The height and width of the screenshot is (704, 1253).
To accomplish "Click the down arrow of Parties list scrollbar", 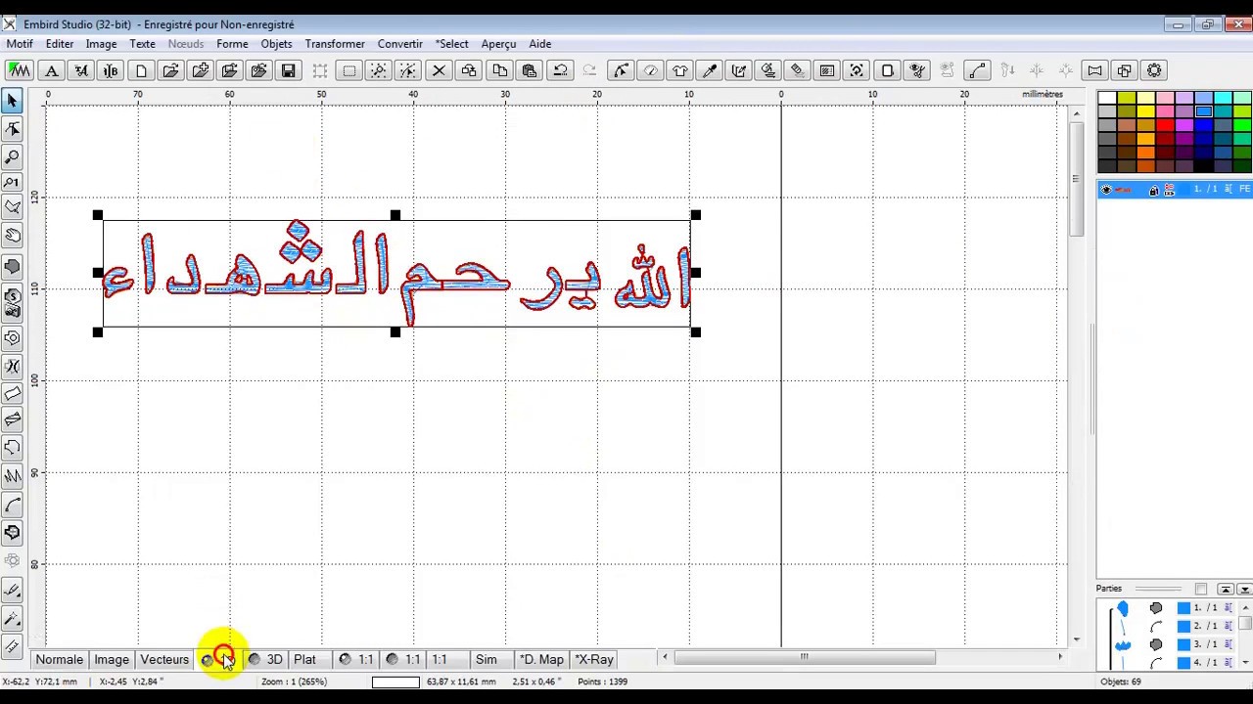I will click(x=1245, y=662).
